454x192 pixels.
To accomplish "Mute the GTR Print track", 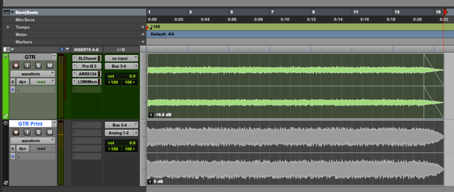I will 50,132.
